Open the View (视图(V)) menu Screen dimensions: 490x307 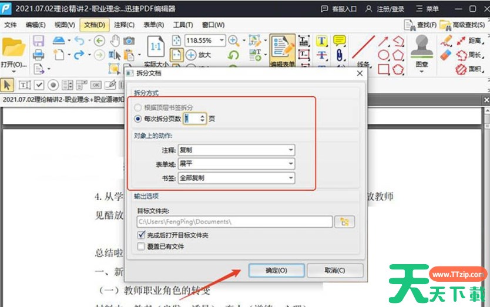[x=65, y=25]
